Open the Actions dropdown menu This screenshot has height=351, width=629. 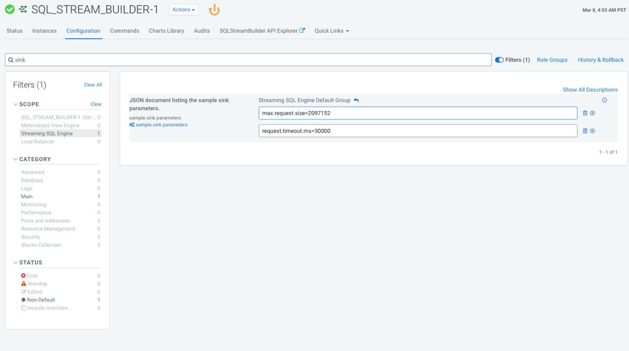coord(183,10)
